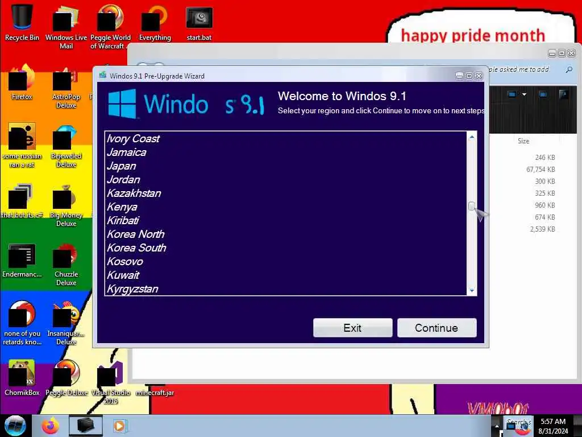Open Firefox from the taskbar
This screenshot has width=582, height=437.
click(x=51, y=426)
